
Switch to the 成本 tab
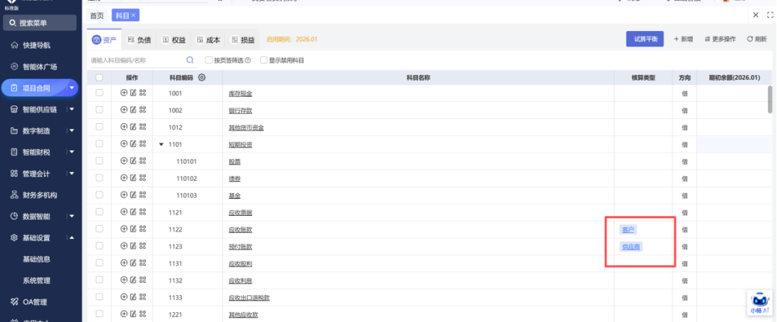[209, 40]
